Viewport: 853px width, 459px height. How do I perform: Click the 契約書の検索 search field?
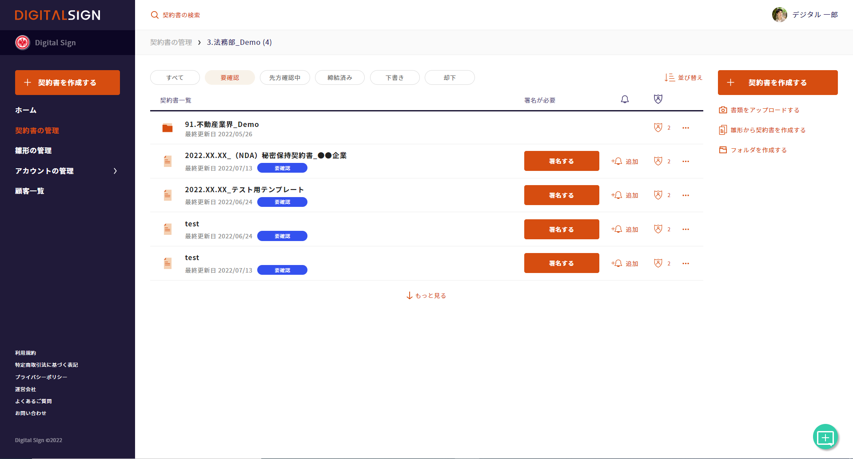(181, 15)
